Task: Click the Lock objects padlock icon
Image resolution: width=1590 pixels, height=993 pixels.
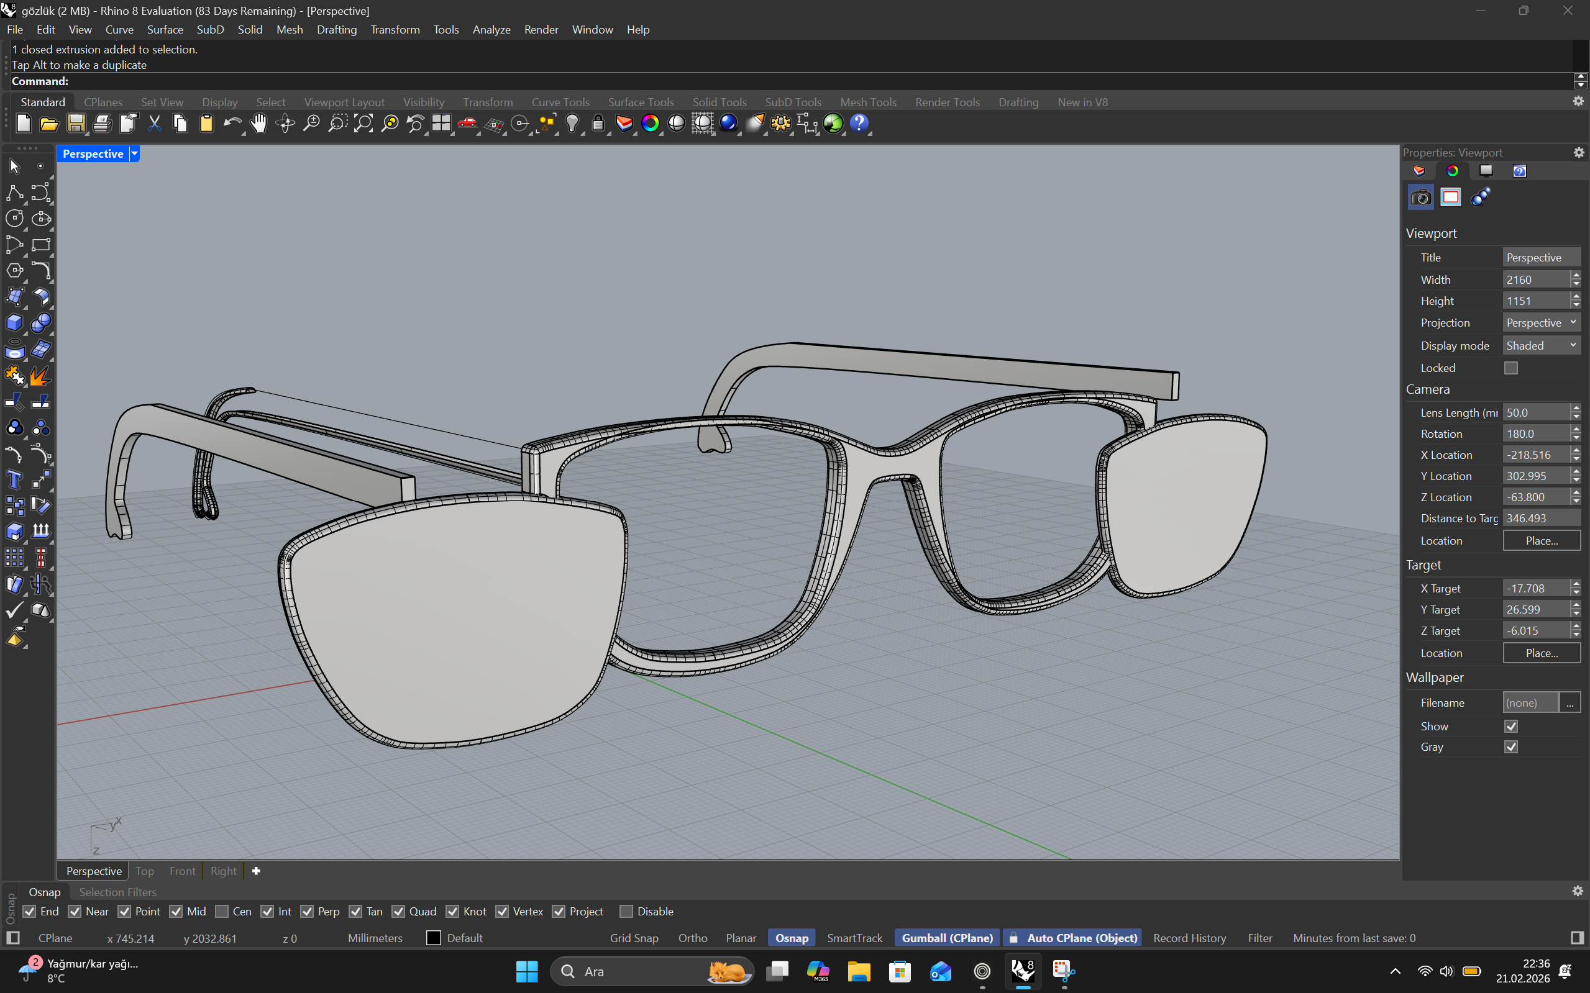Action: pyautogui.click(x=598, y=124)
